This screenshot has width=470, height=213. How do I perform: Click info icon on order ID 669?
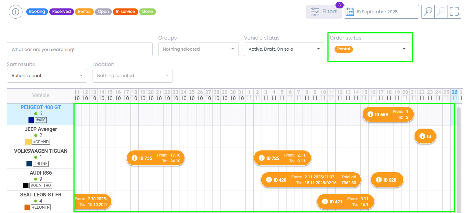pyautogui.click(x=370, y=114)
